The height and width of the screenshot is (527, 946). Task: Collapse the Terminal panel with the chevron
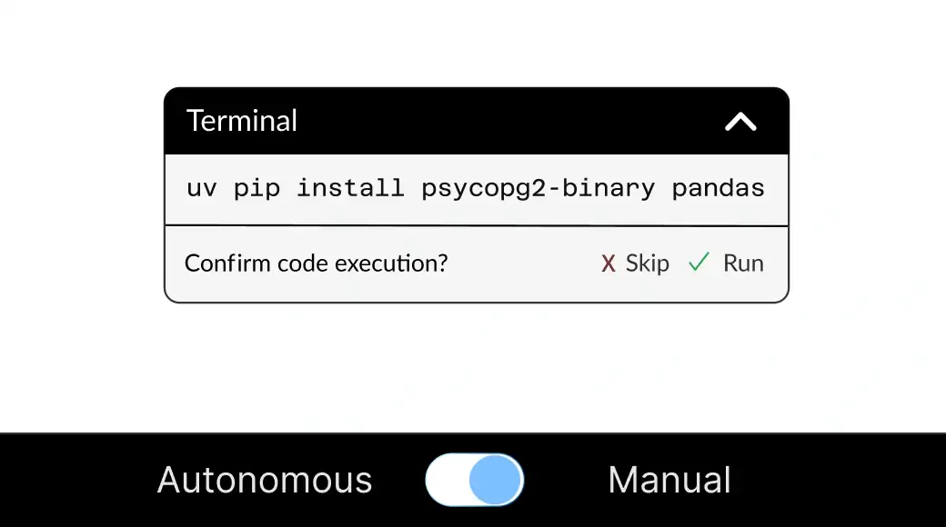click(x=740, y=122)
